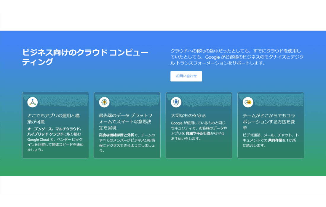Click the security shield icon

176,102
